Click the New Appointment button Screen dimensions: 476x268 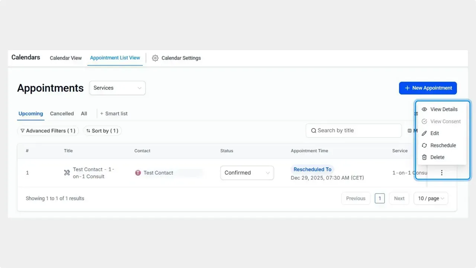tap(428, 88)
